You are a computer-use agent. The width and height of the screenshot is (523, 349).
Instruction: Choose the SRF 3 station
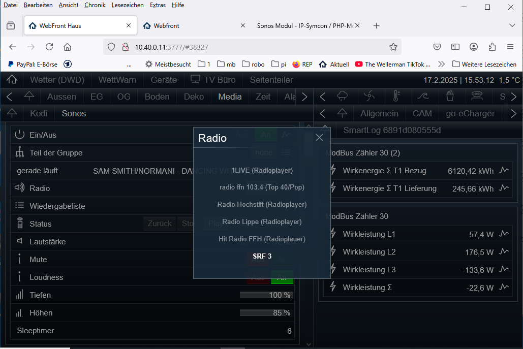click(262, 256)
